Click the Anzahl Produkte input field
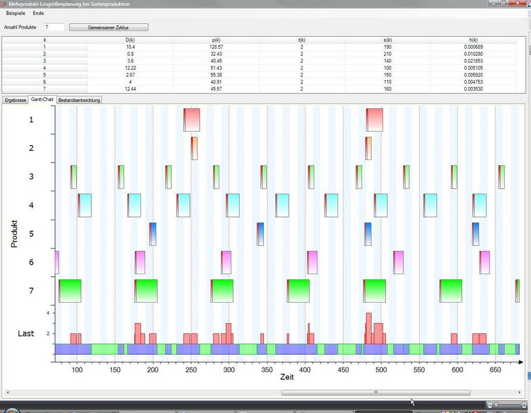This screenshot has height=413, width=531. tap(54, 27)
